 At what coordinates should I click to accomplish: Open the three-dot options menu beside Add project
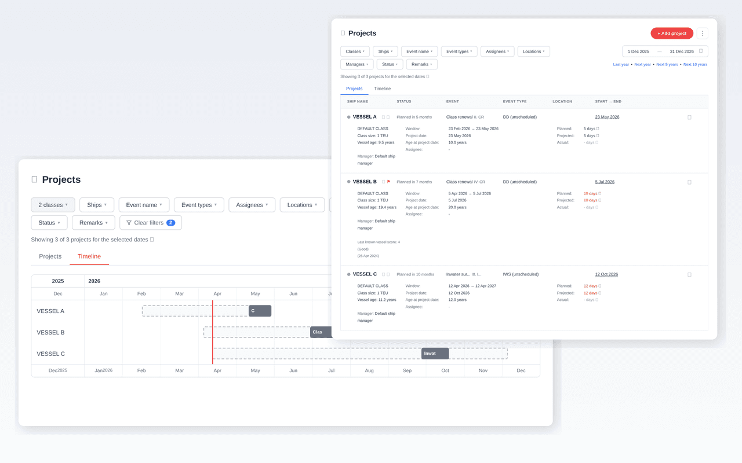pos(703,33)
